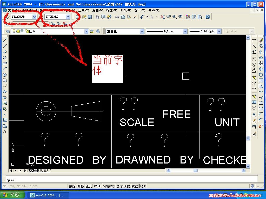Select the Ellipse tool
This screenshot has height=199, width=266.
coord(5,92)
